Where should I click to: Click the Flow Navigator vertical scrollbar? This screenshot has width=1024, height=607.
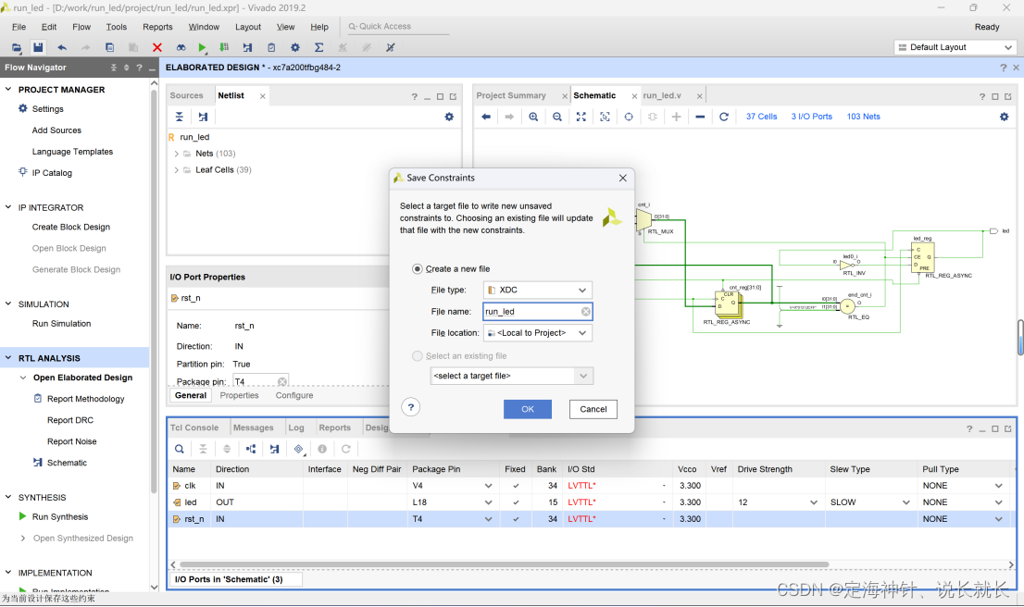(154, 293)
